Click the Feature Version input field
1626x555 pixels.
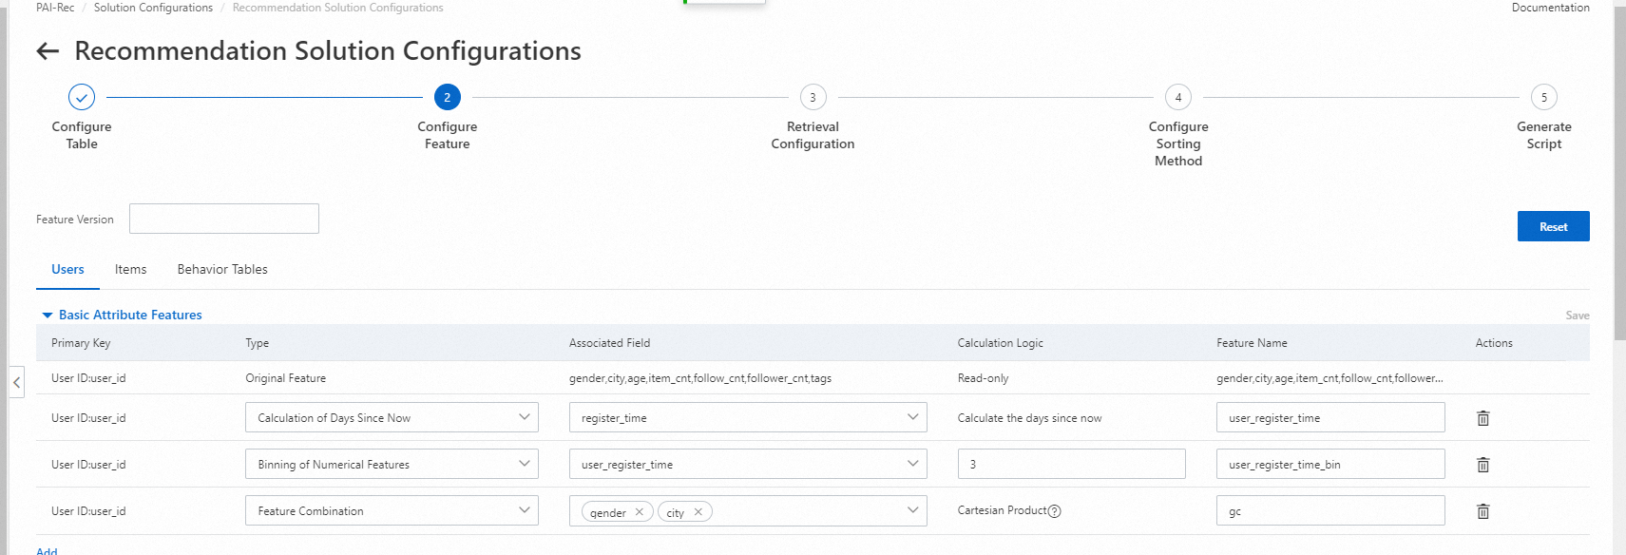[x=224, y=219]
